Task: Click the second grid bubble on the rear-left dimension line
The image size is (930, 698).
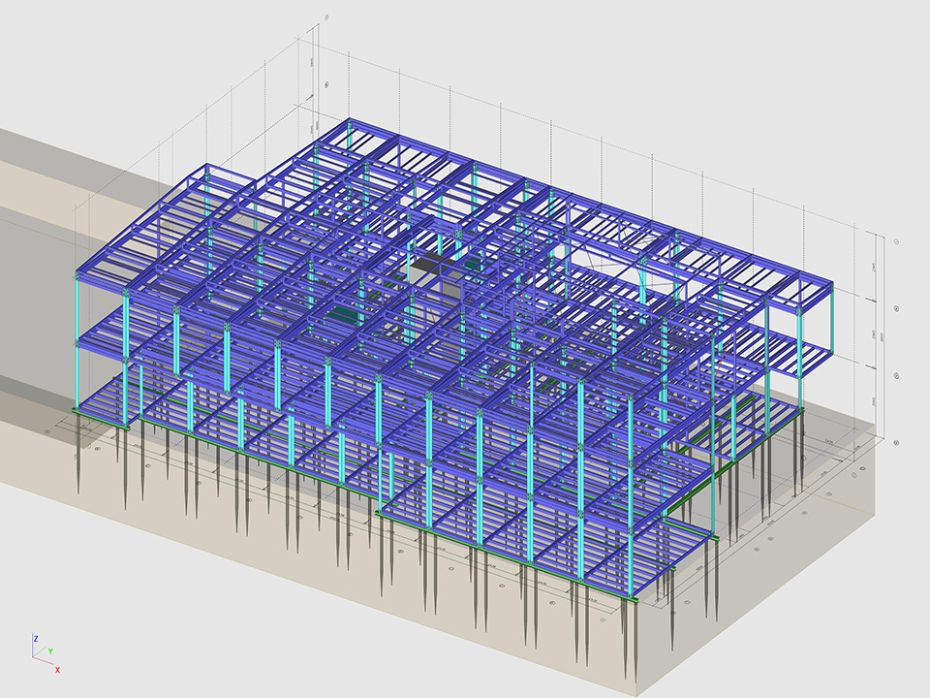Action: tap(326, 85)
